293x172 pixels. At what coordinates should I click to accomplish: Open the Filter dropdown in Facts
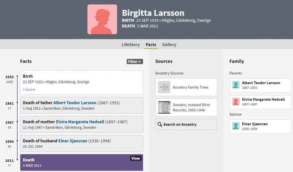135,62
